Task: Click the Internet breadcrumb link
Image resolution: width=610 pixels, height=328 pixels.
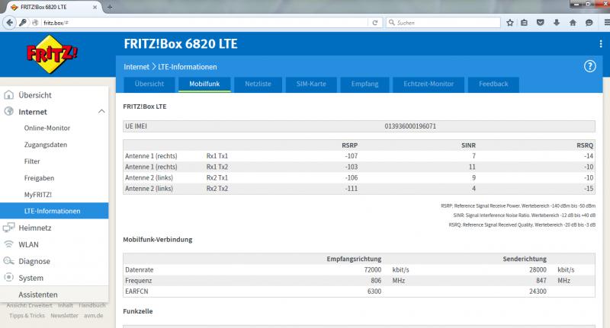Action: point(136,67)
